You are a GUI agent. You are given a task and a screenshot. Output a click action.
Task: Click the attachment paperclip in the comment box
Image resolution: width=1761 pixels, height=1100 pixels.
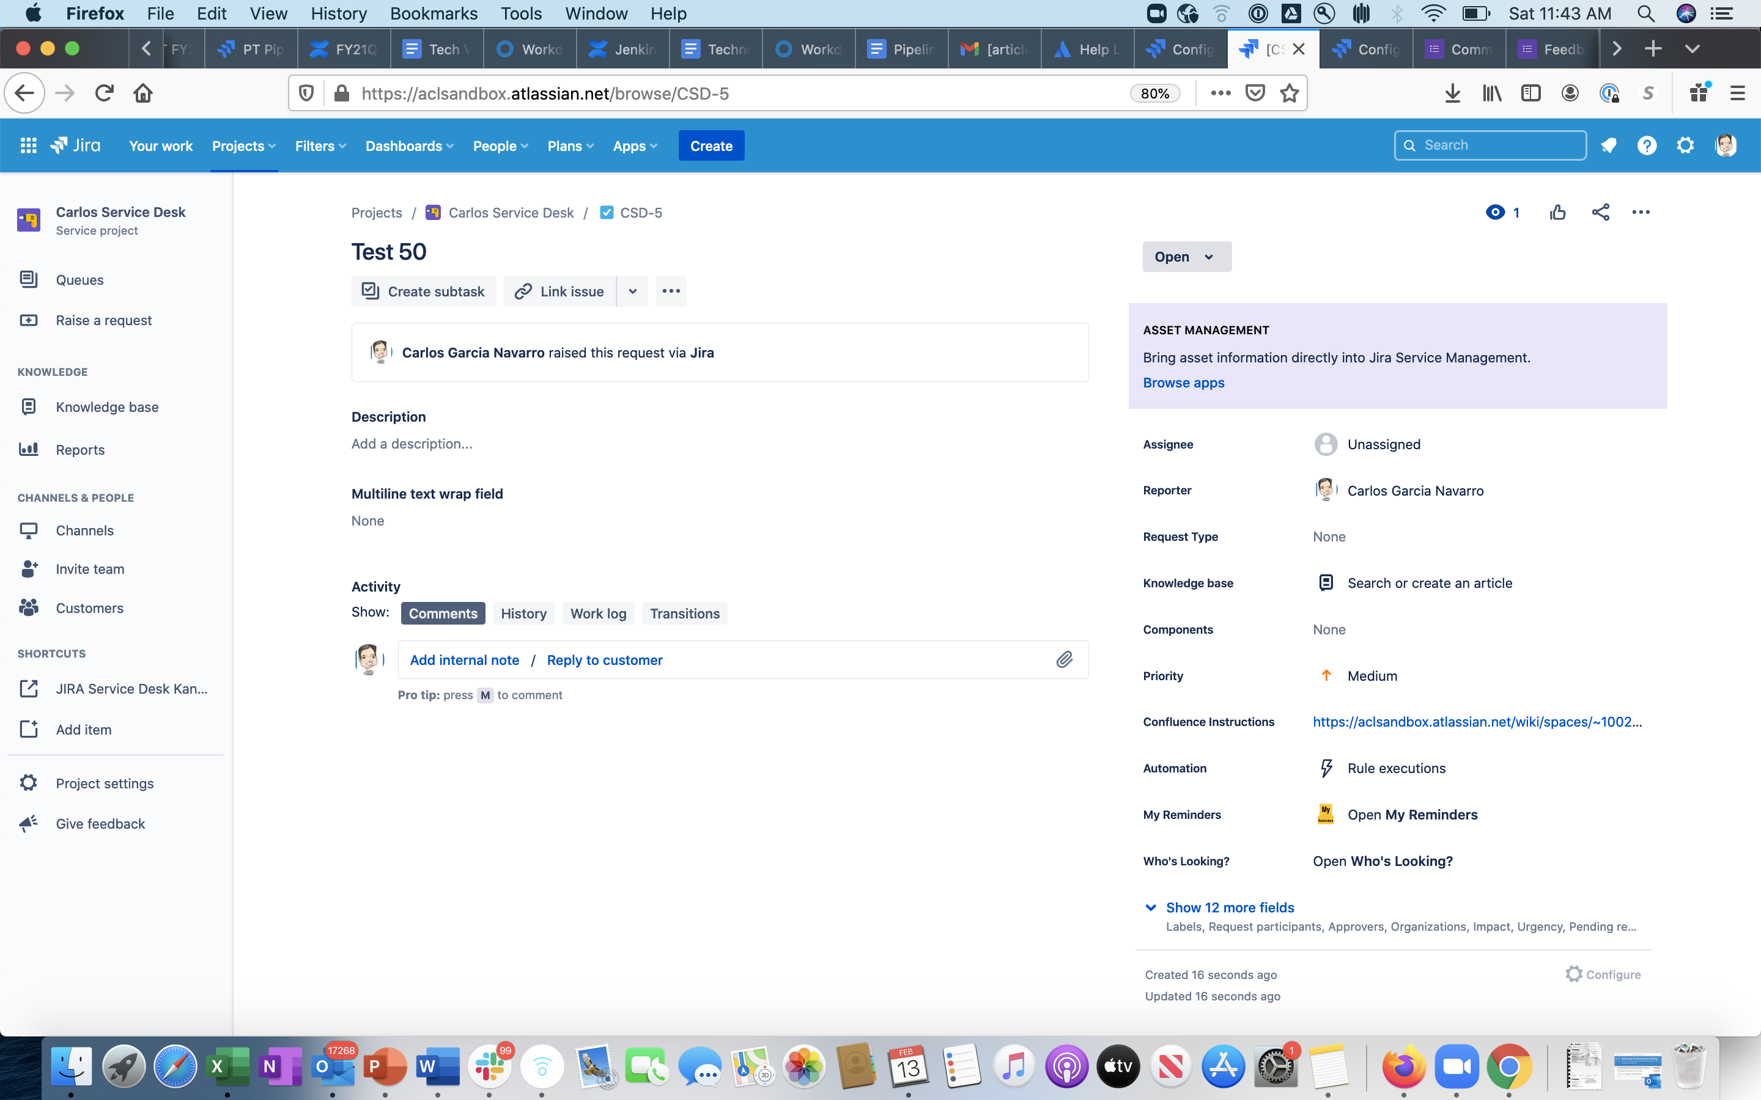[1065, 659]
